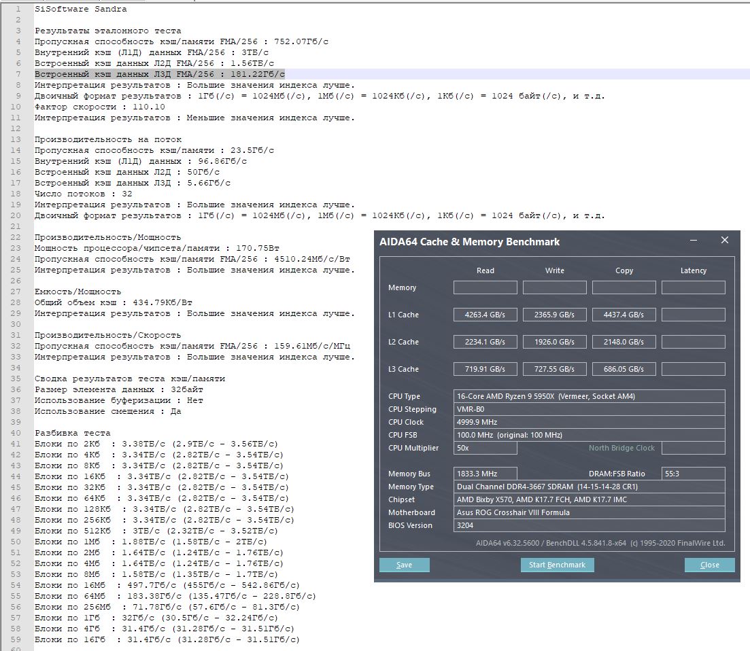Select L3 Cache write value 727.55 GB/s
750x651 pixels.
(x=554, y=369)
